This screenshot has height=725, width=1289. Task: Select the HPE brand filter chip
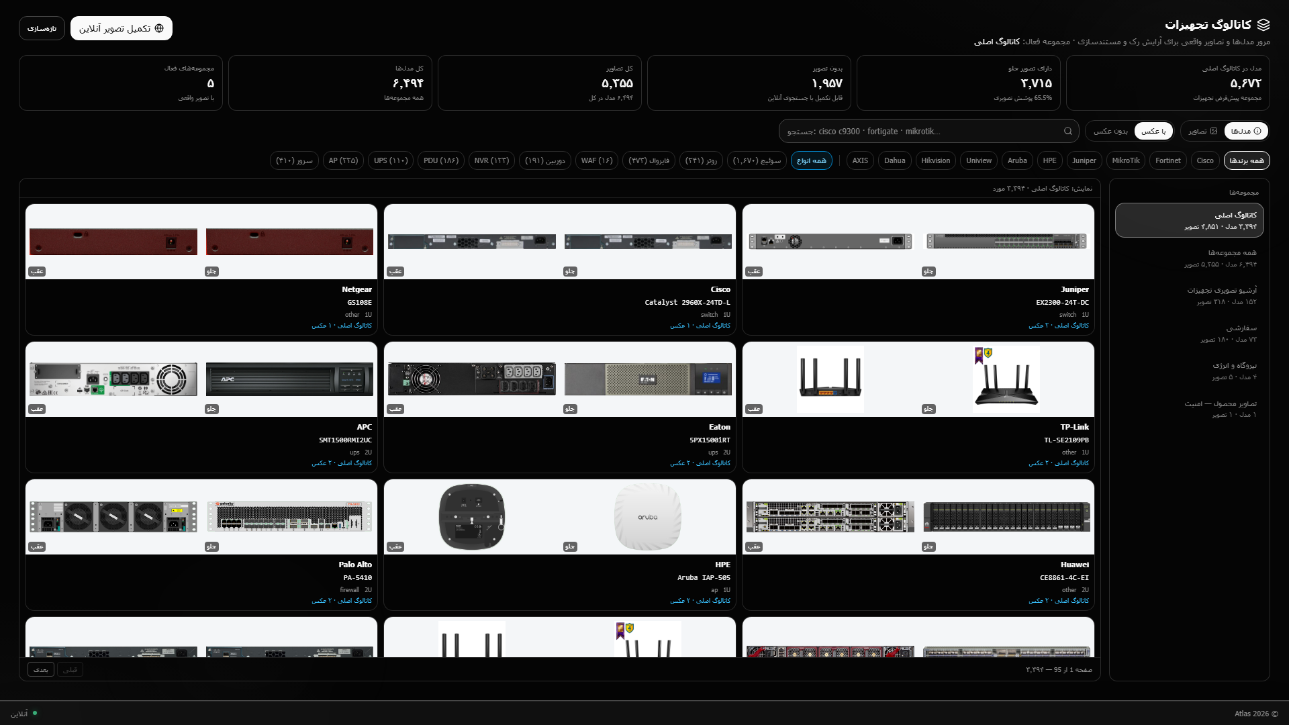(x=1050, y=160)
